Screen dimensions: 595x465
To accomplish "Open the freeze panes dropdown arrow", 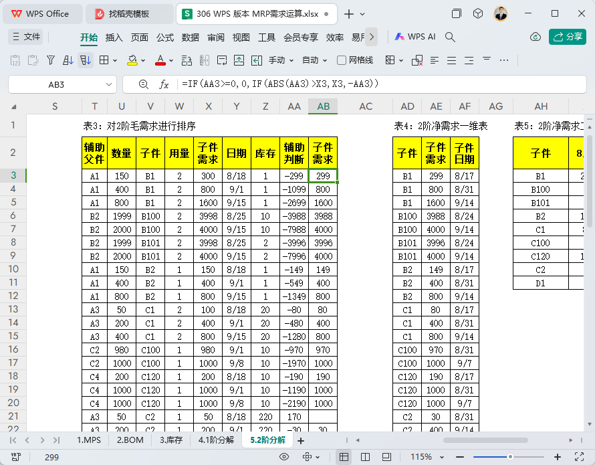I will click(401, 60).
